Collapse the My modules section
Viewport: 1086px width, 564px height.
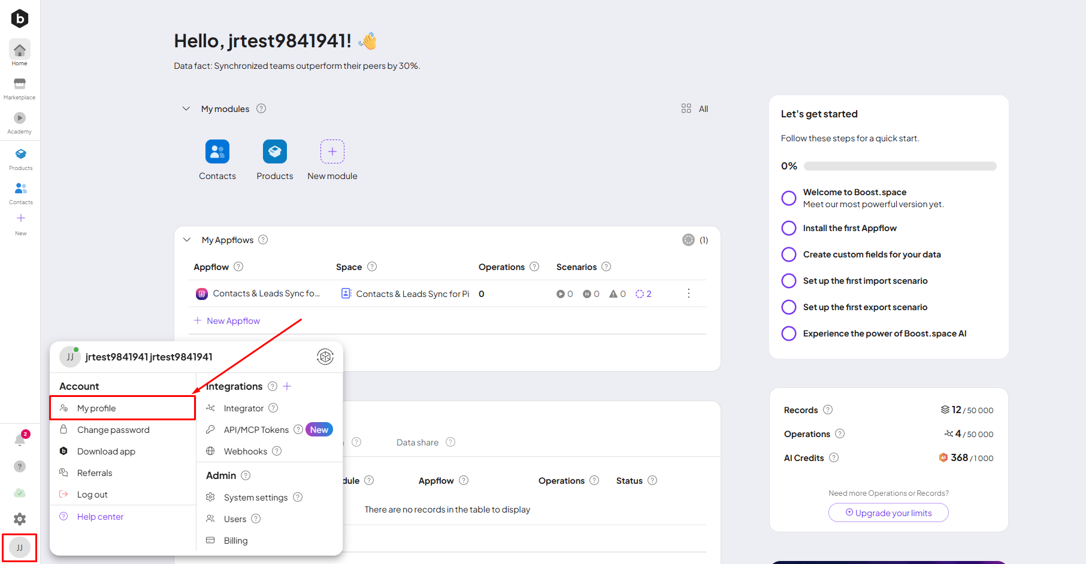coord(186,109)
